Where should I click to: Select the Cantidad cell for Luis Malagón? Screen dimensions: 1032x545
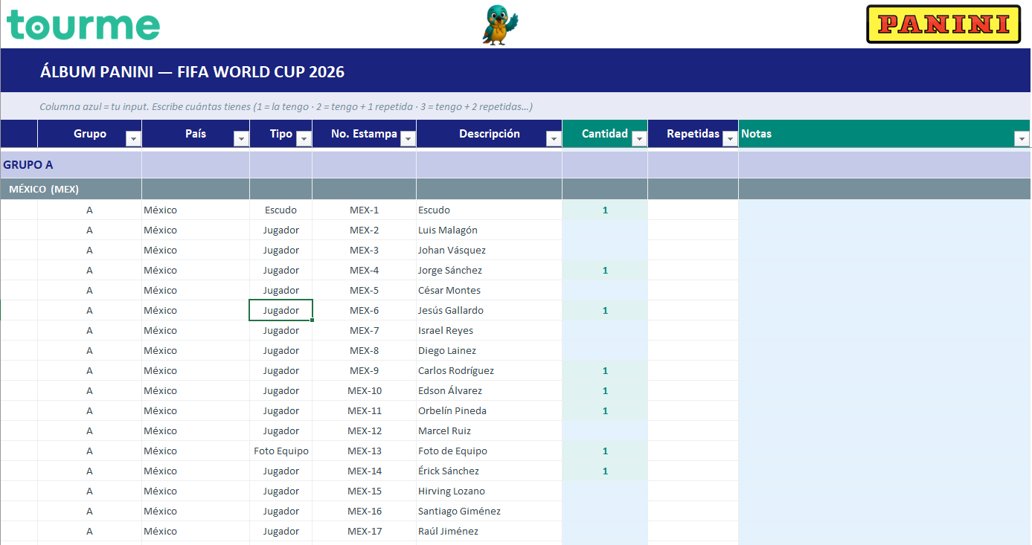pos(605,230)
